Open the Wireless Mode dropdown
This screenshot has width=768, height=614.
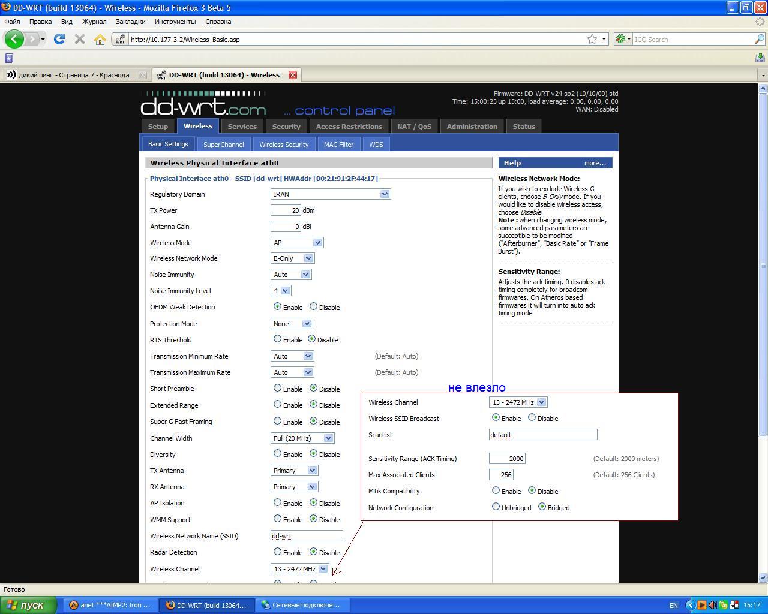(x=297, y=243)
